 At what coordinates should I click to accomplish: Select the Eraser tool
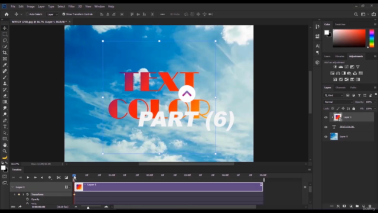[5, 96]
